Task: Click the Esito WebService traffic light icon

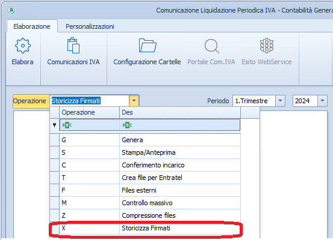Action: (267, 46)
